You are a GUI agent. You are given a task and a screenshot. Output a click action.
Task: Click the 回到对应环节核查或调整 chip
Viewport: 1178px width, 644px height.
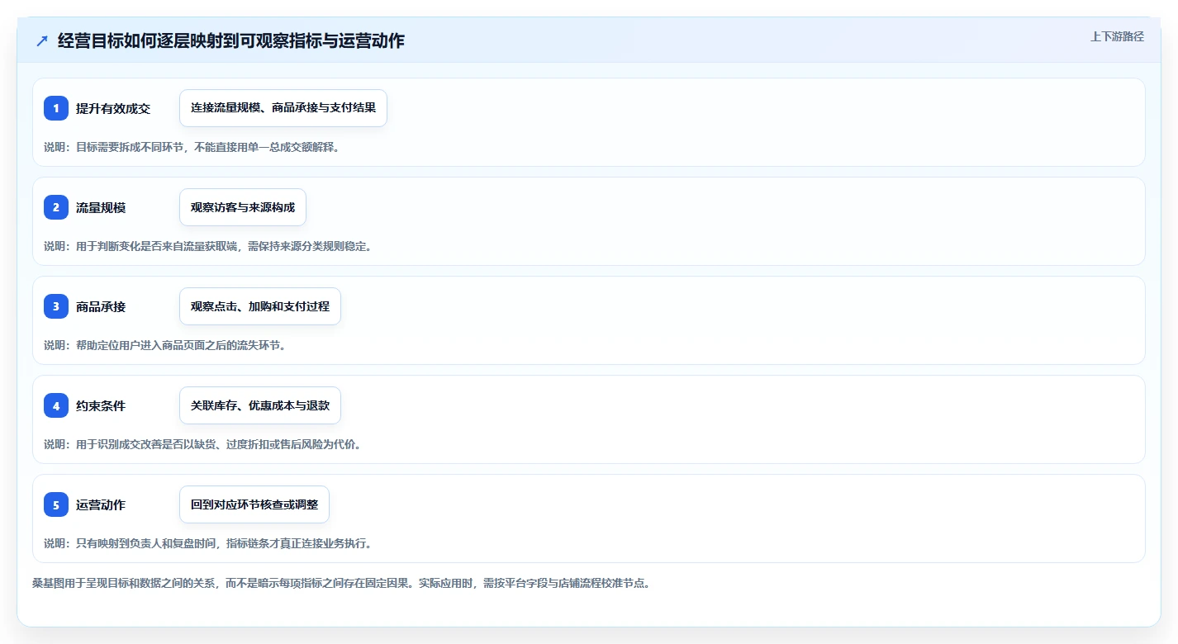[254, 504]
